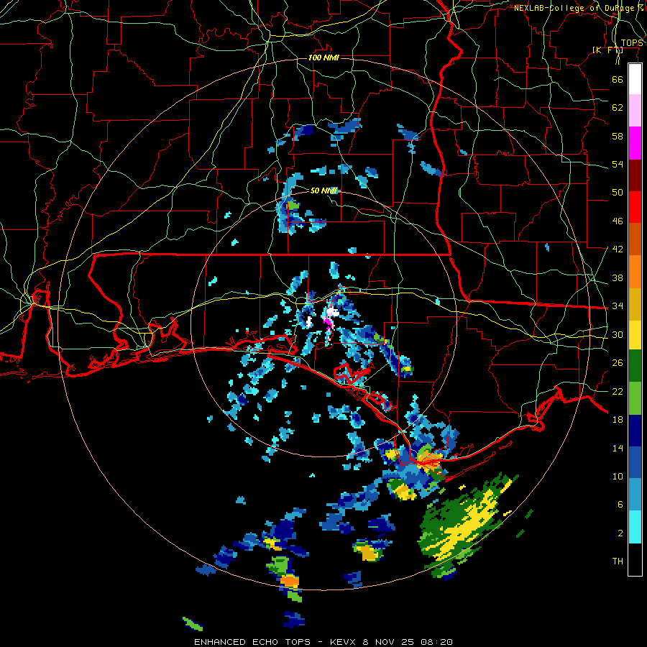The height and width of the screenshot is (647, 647).
Task: Click the 10 value on the scale
Action: pyautogui.click(x=618, y=477)
